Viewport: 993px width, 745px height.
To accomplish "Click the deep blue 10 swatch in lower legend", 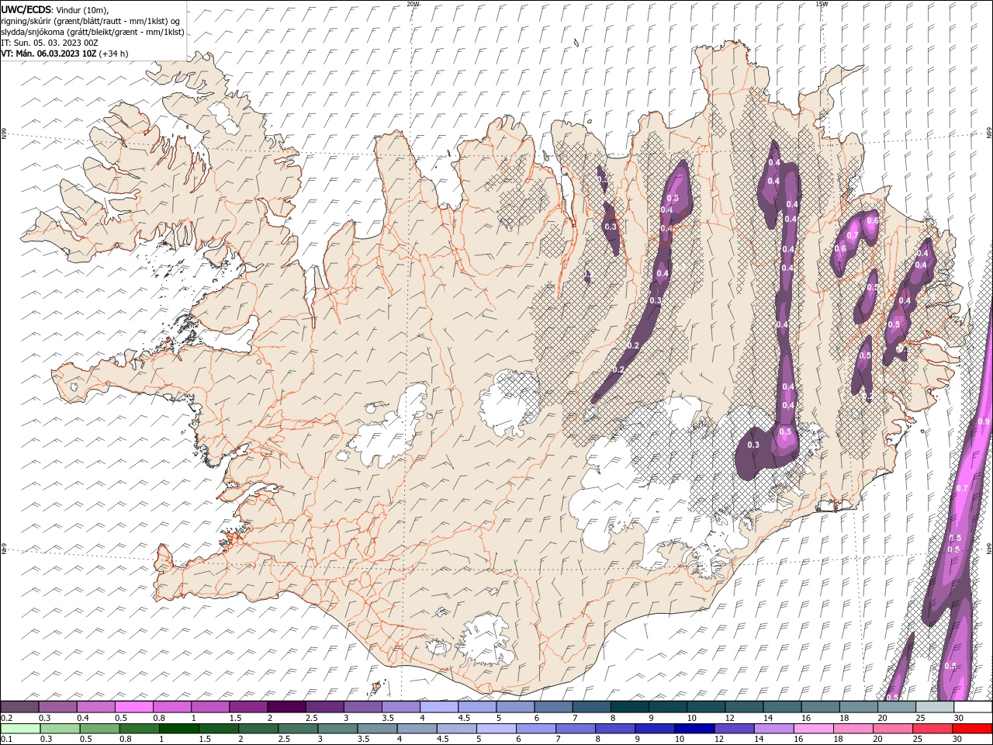I will (694, 728).
